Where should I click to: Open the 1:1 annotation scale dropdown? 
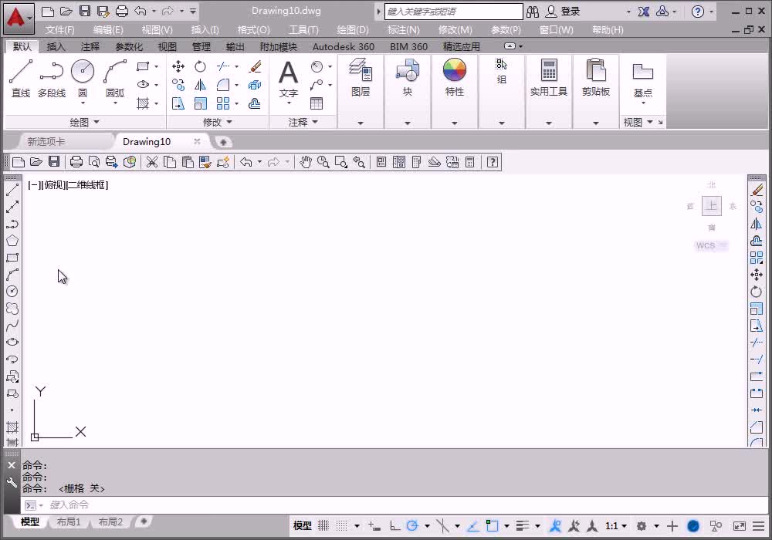(x=615, y=526)
